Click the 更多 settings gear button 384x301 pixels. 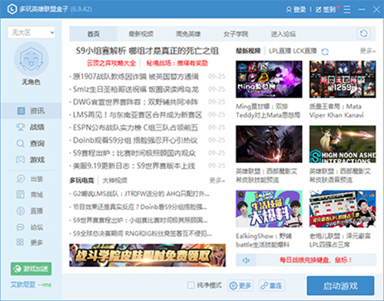pos(240,286)
